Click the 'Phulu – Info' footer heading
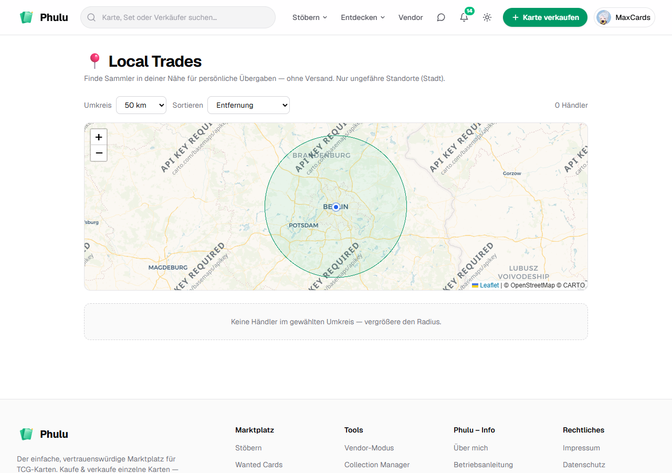The height and width of the screenshot is (473, 672). (474, 430)
